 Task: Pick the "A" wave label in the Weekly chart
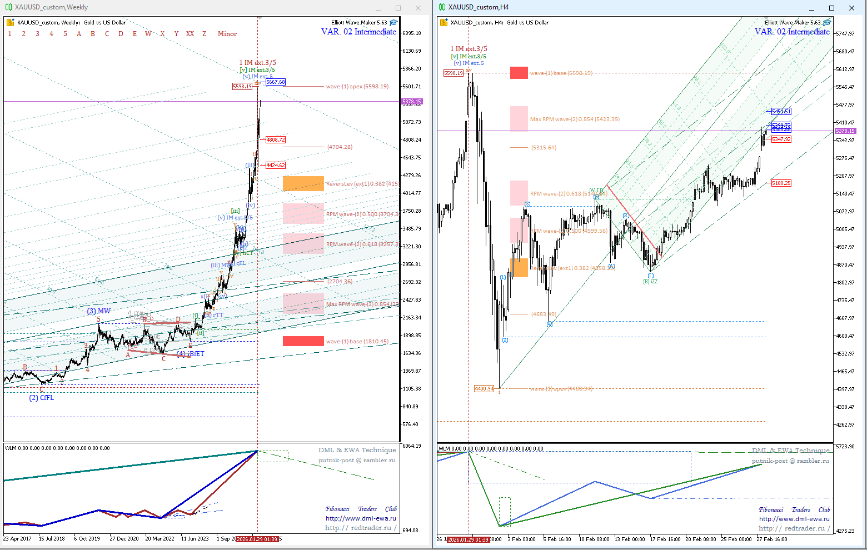pos(79,34)
